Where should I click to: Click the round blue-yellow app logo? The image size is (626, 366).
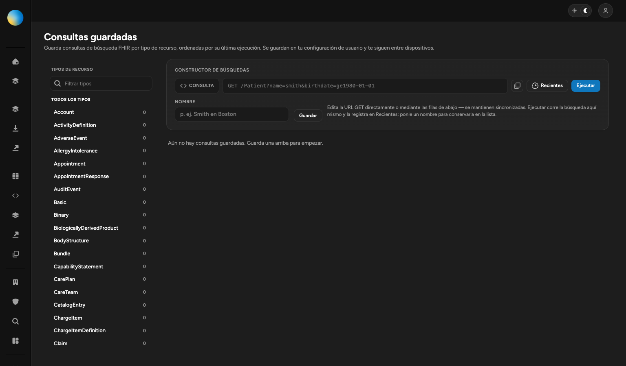[x=15, y=17]
